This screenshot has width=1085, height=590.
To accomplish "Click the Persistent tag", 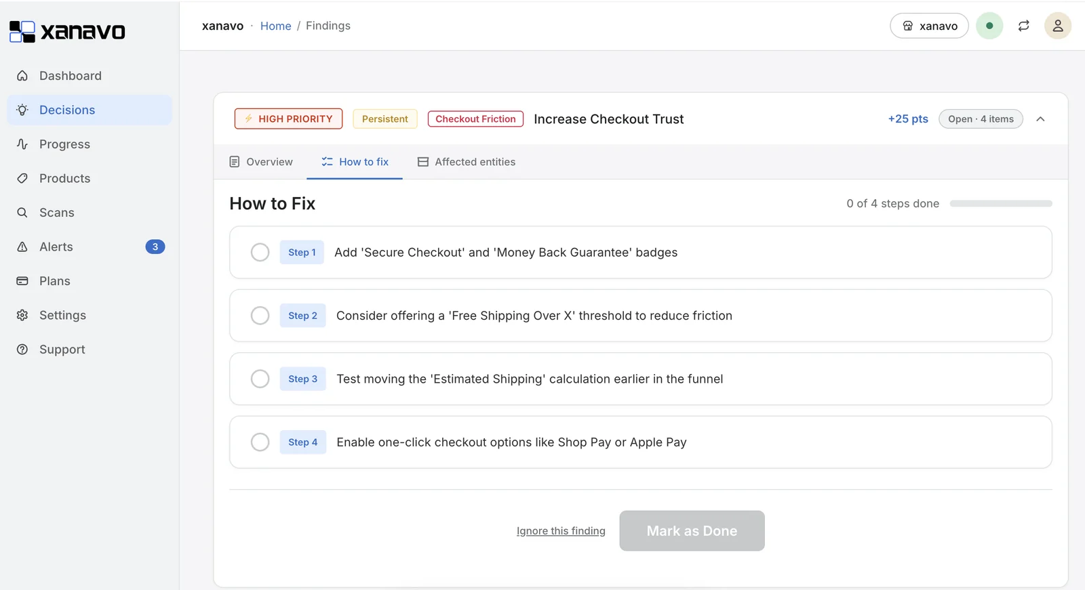I will point(385,119).
